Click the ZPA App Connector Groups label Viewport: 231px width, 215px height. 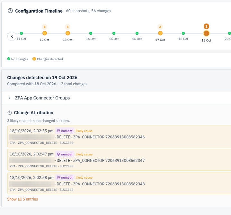[x=42, y=98]
